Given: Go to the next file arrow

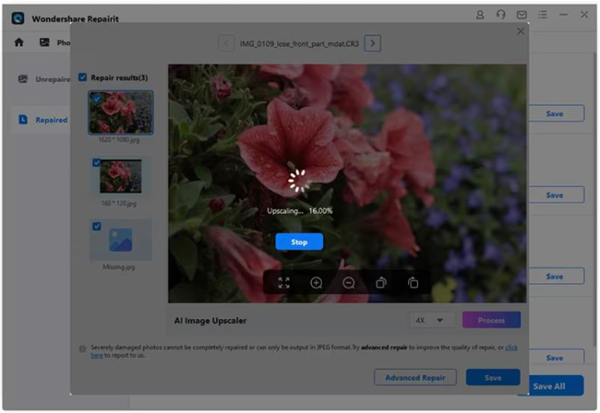Looking at the screenshot, I should pos(373,43).
